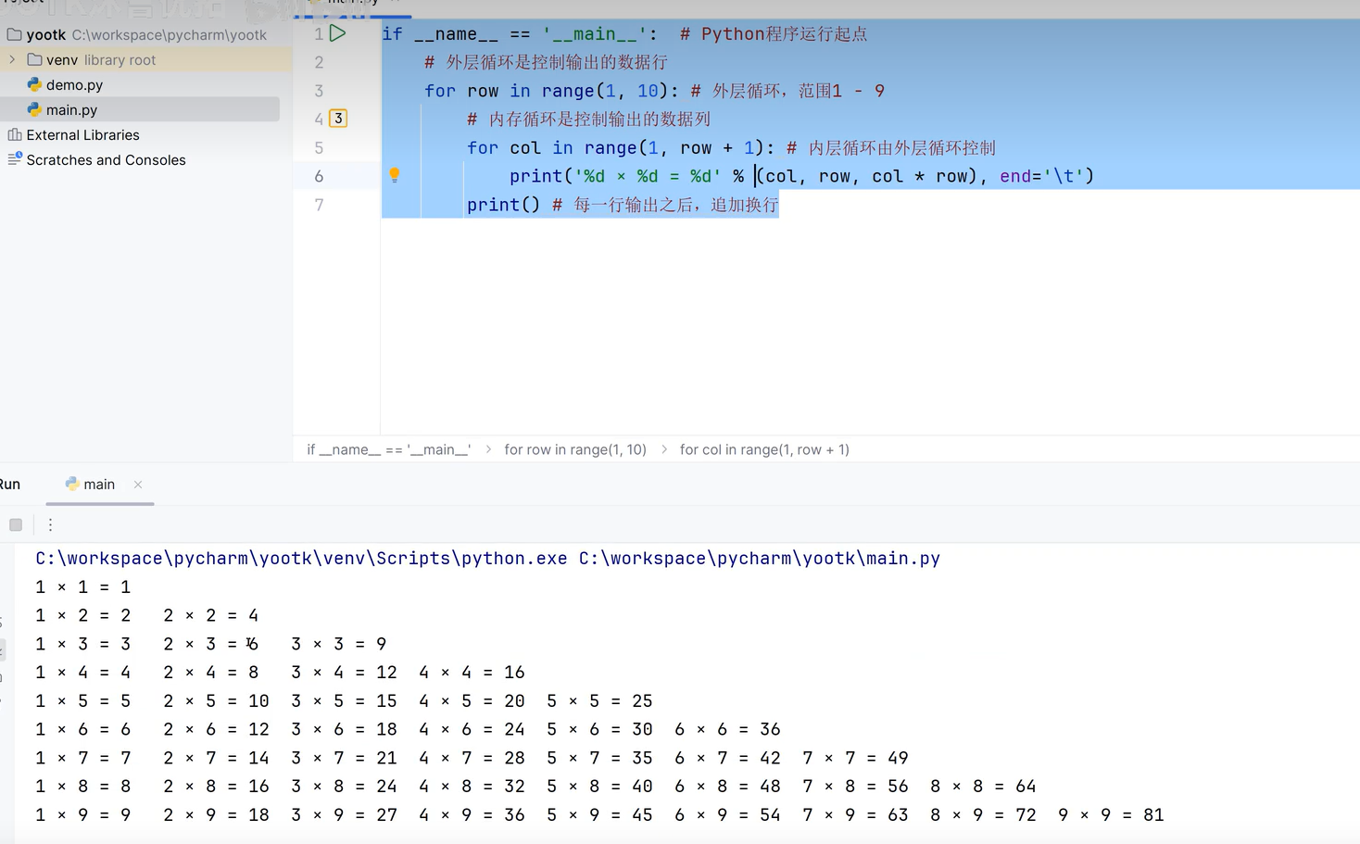Select demo.py in the project tree
The width and height of the screenshot is (1360, 844).
tap(74, 84)
